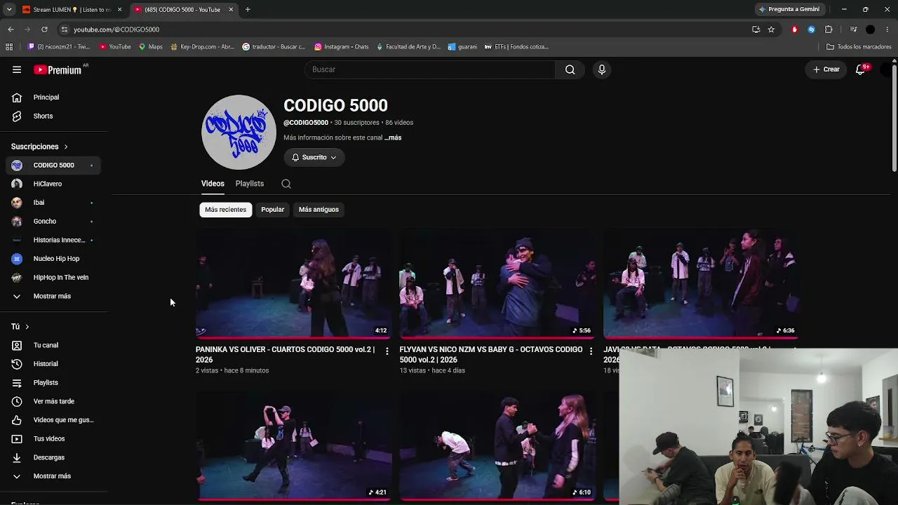Viewport: 898px width, 505px height.
Task: Open Historial in the sidebar
Action: 53,364
